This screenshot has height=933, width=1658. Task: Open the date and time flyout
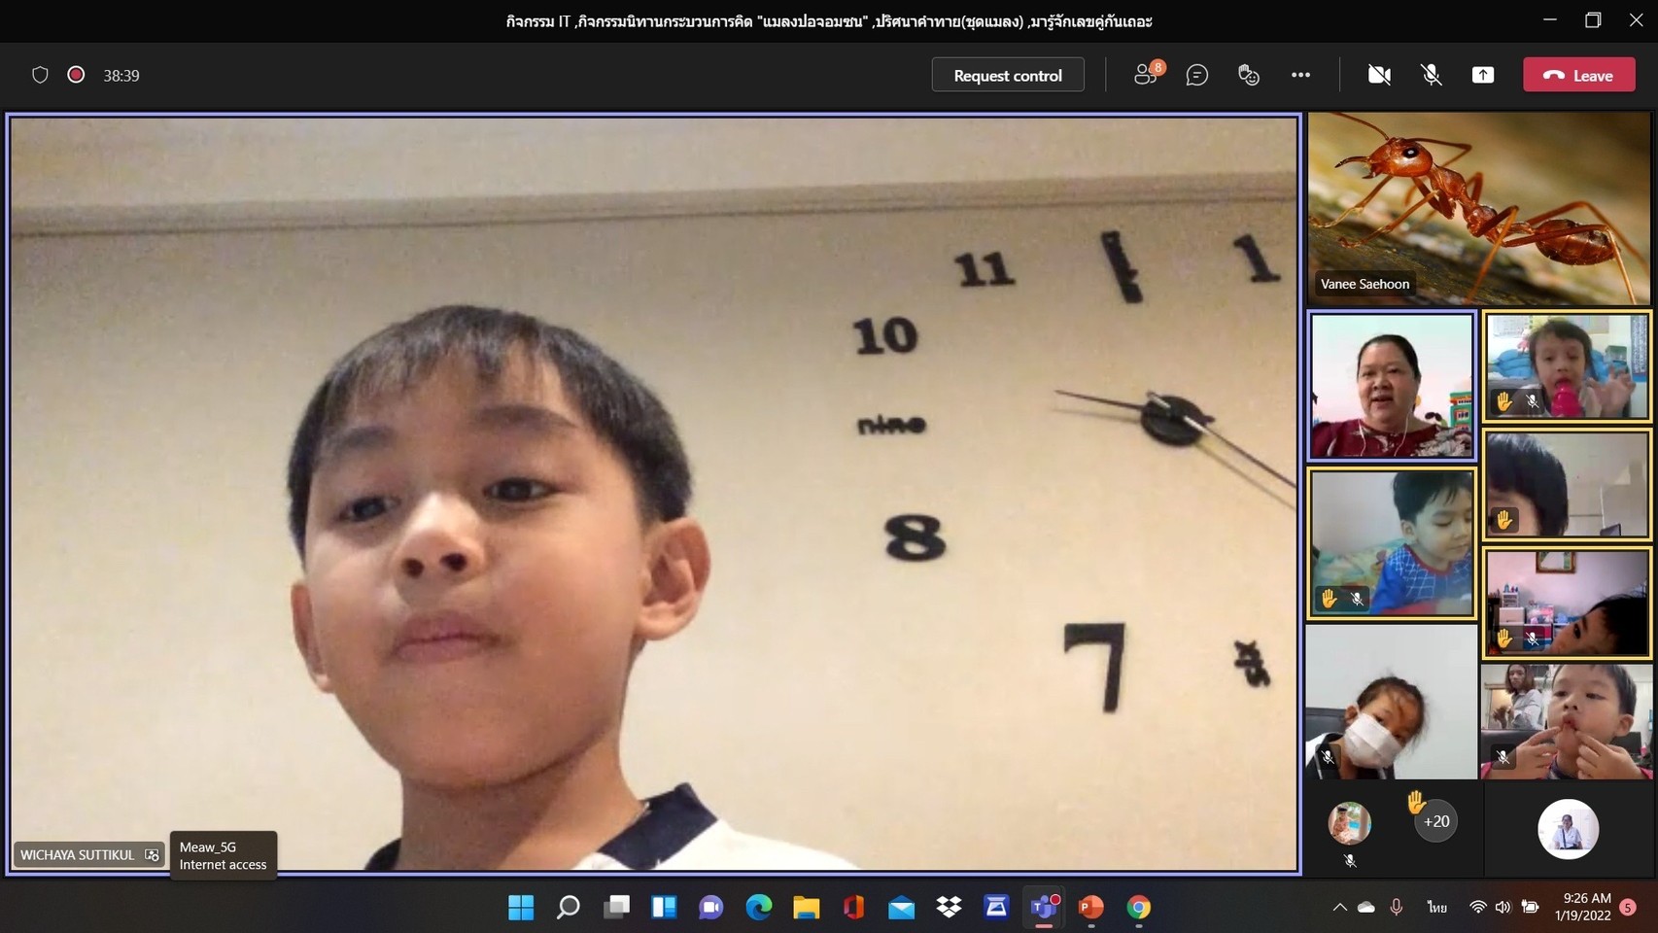(x=1586, y=907)
